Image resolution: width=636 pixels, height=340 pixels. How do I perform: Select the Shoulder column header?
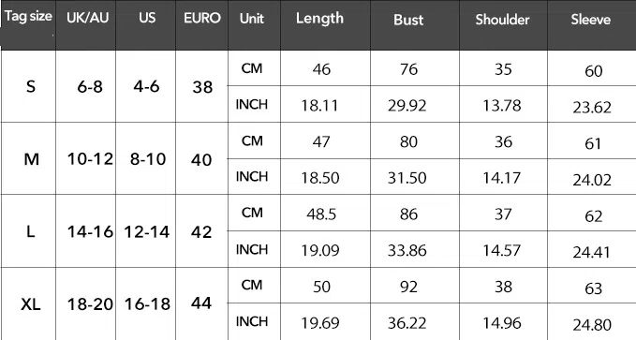tap(502, 20)
